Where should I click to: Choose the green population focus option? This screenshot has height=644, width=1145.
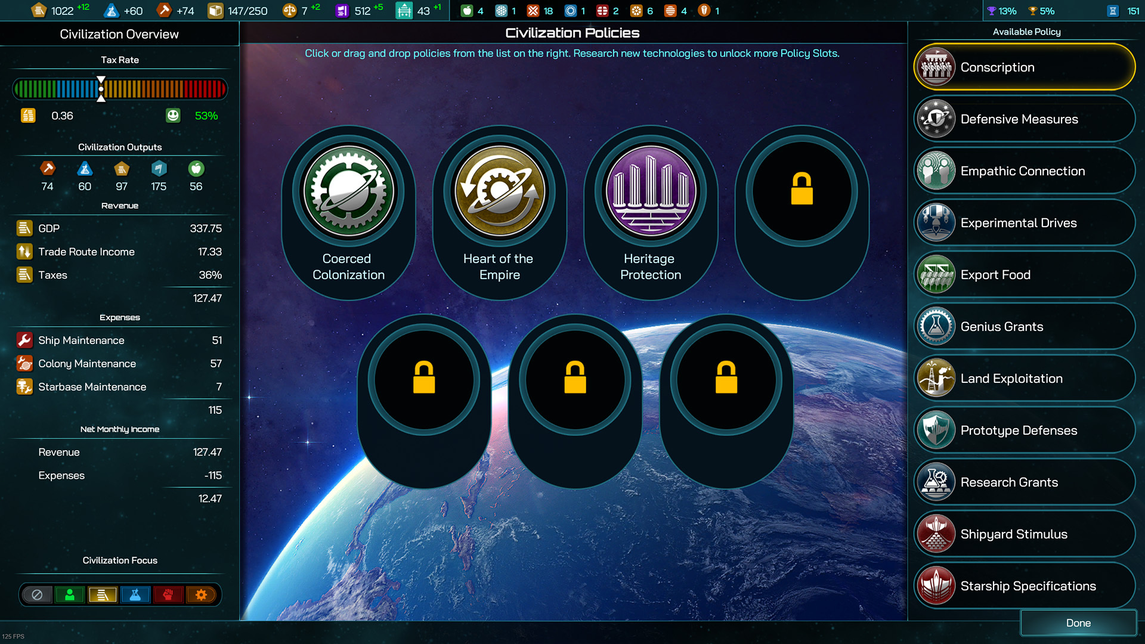point(70,595)
